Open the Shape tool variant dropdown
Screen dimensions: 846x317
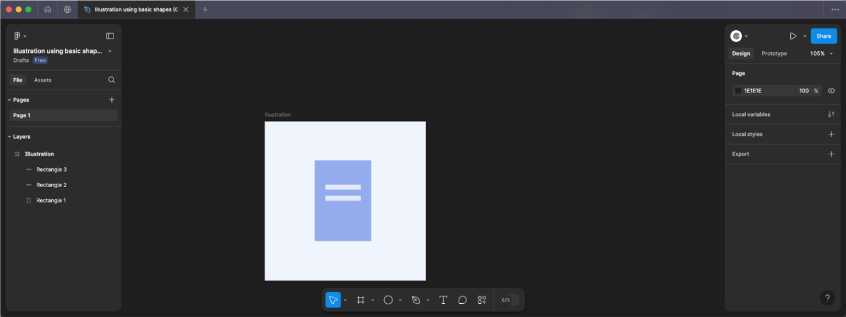pos(400,300)
